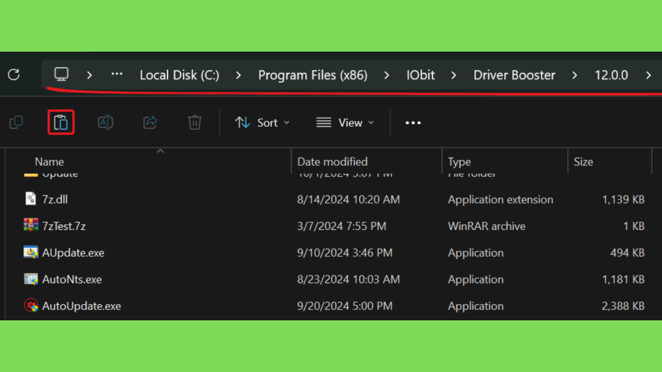The height and width of the screenshot is (372, 662).
Task: Expand chevron after This PC icon
Action: click(x=89, y=75)
